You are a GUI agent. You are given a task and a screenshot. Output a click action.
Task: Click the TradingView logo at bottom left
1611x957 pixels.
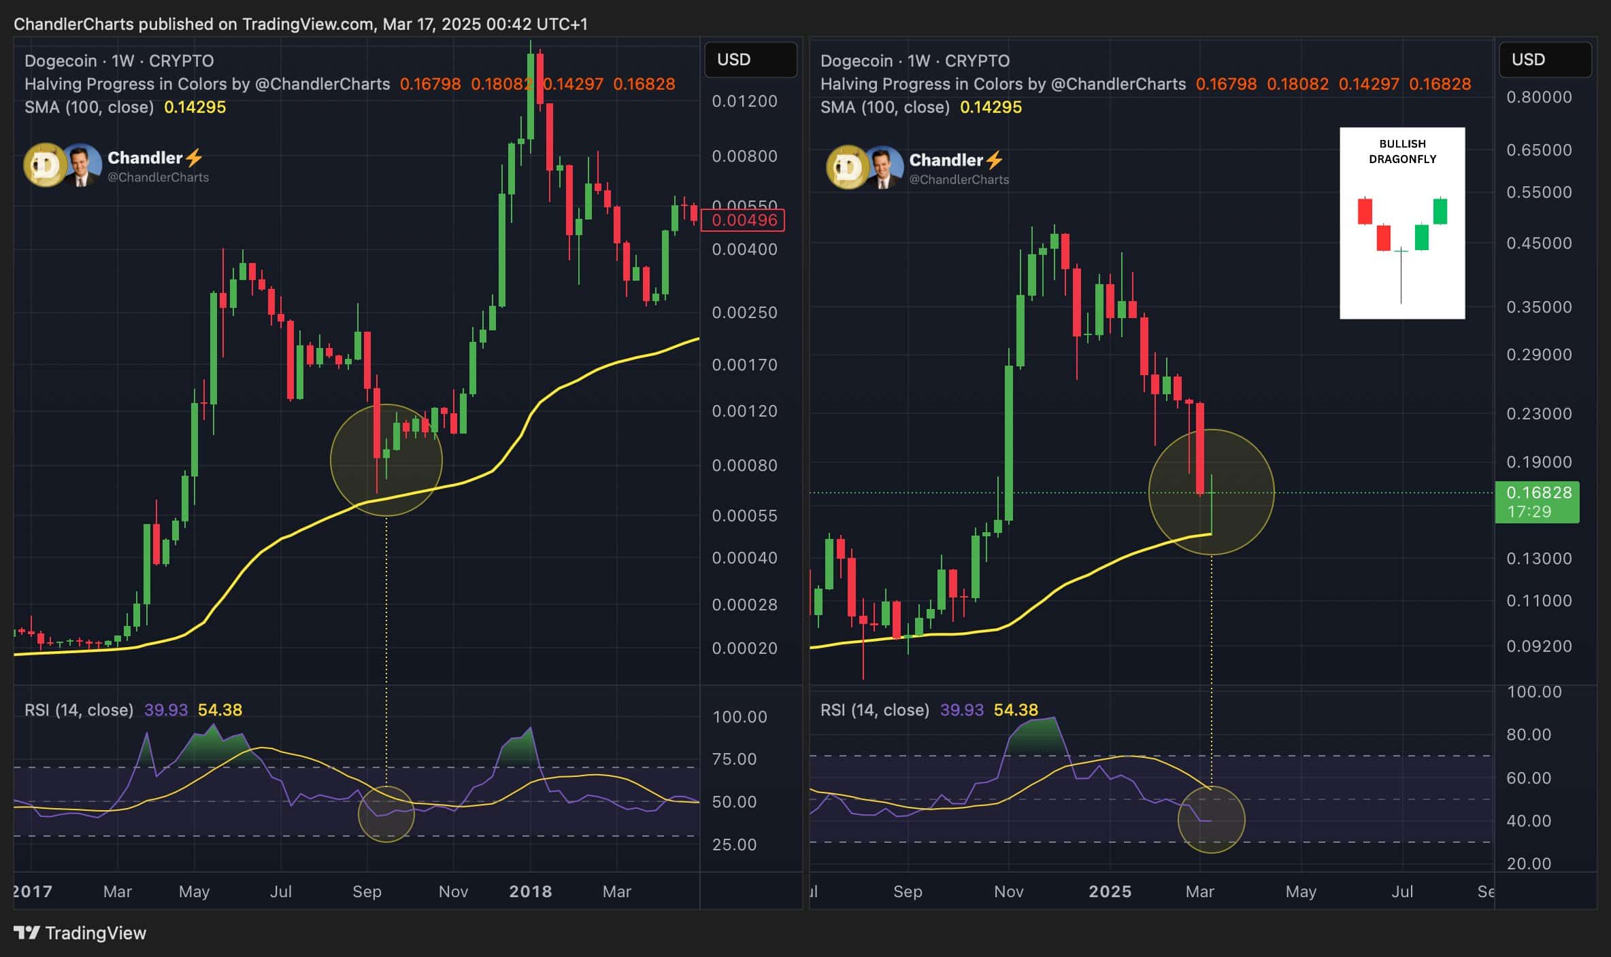80,933
